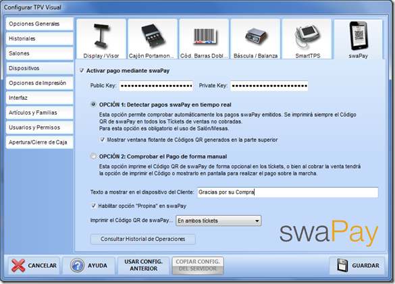Image resolution: width=395 pixels, height=284 pixels.
Task: Click the Texto a mostrar Cliente field
Action: pos(288,192)
